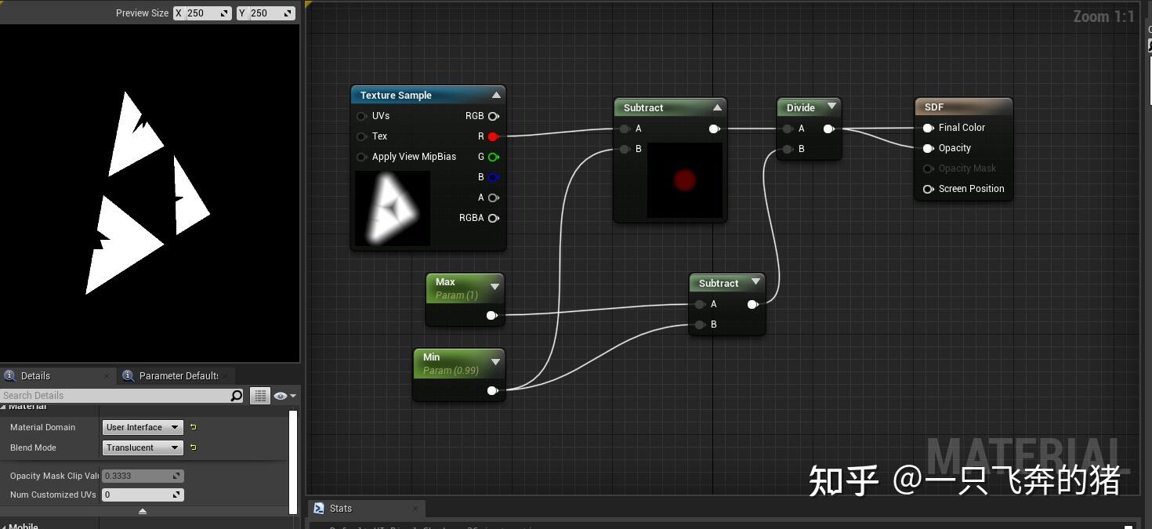
Task: Click the A input pin on the Divide node
Action: [x=787, y=129]
